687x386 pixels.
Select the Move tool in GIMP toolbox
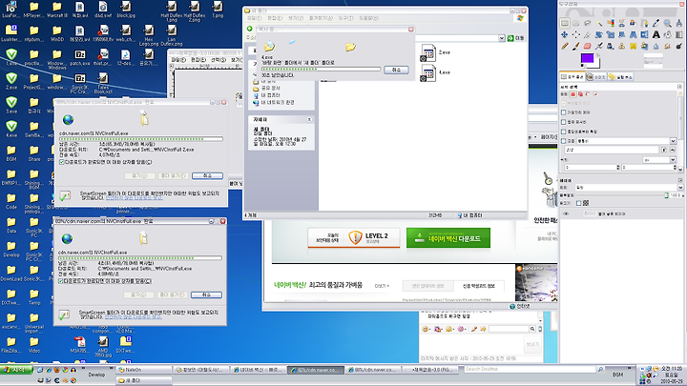pos(564,34)
